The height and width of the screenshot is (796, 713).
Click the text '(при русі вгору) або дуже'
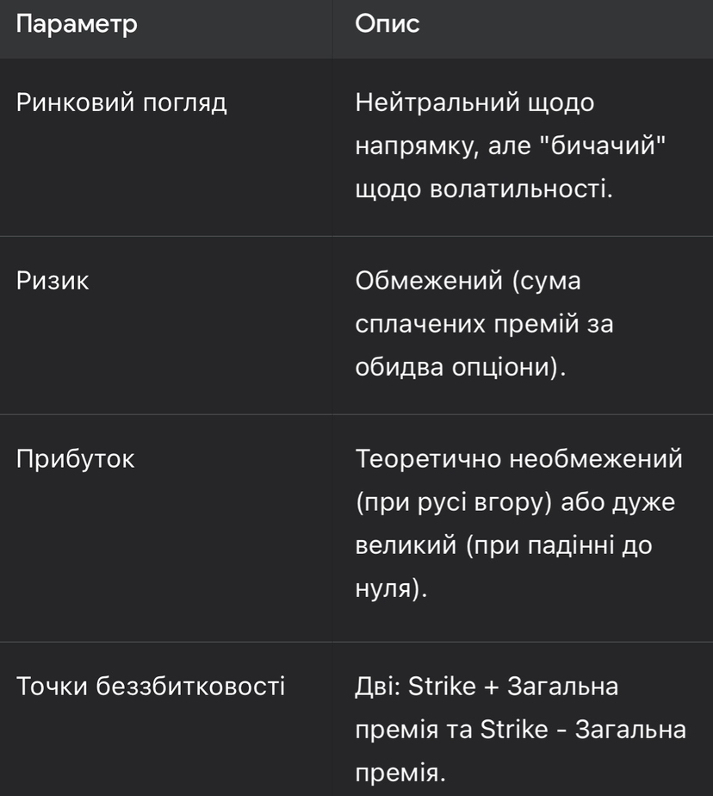tap(515, 502)
